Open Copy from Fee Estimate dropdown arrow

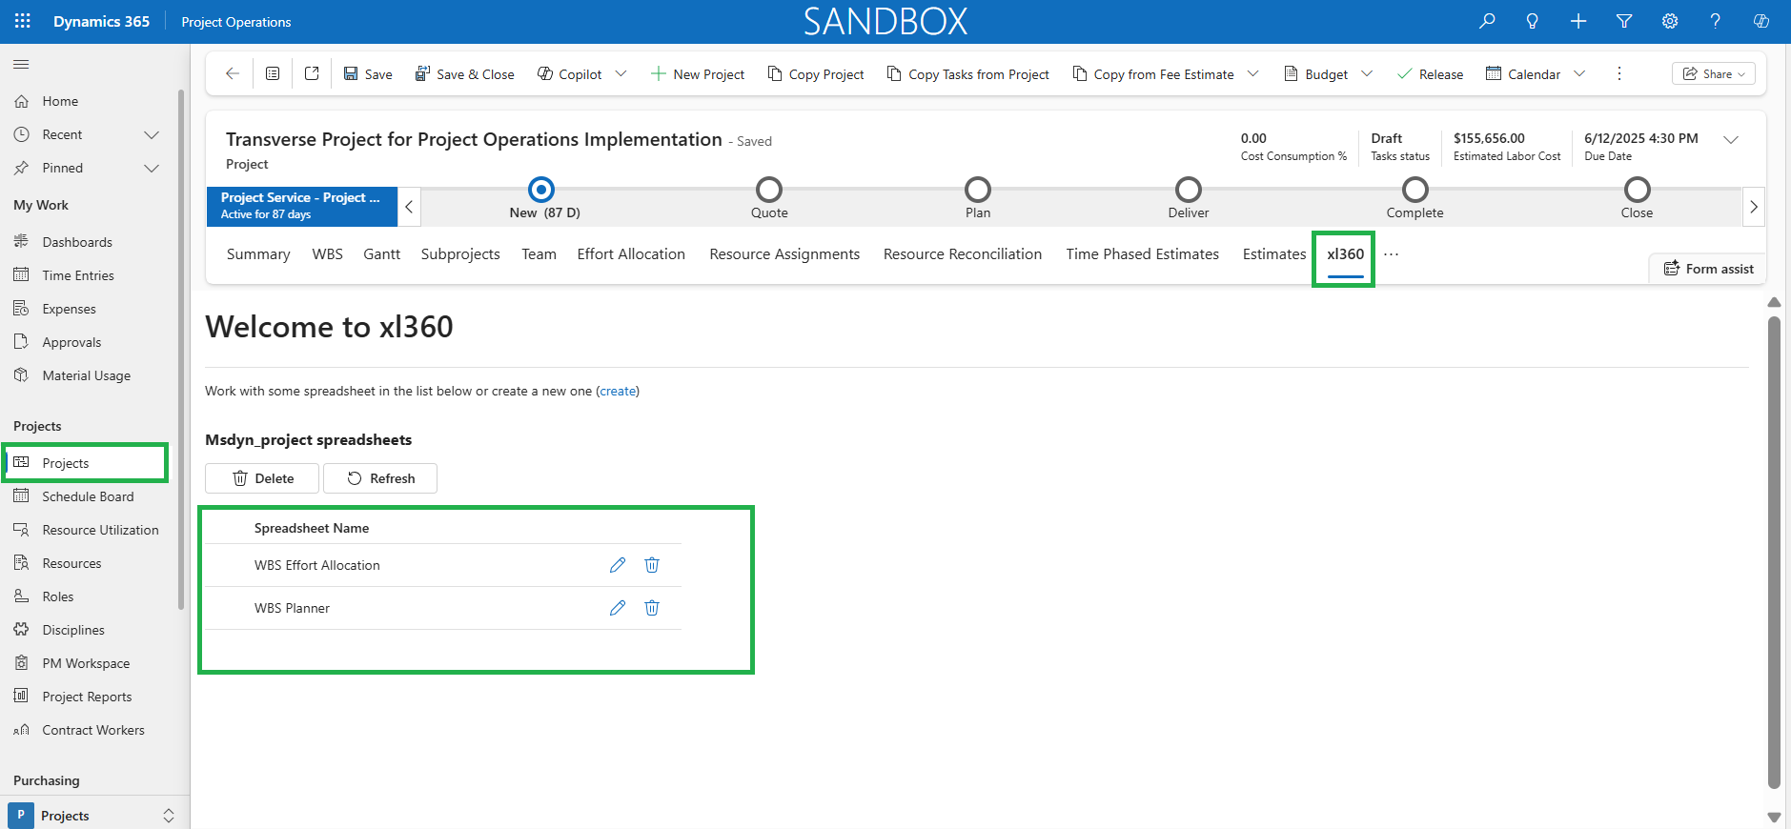pos(1252,73)
